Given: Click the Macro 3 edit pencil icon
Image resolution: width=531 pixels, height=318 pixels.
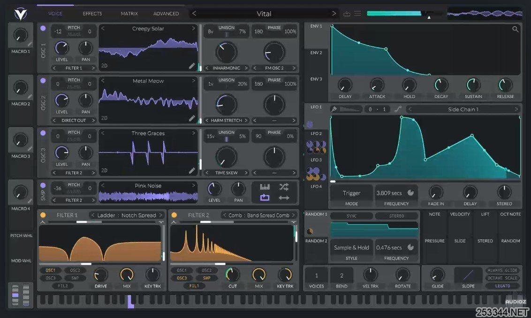Looking at the screenshot, I should click(30, 148).
